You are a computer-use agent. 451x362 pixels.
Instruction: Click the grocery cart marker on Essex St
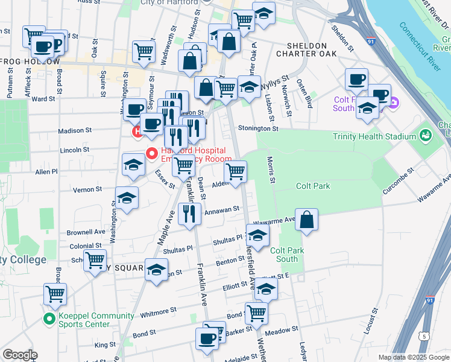[x=183, y=168]
